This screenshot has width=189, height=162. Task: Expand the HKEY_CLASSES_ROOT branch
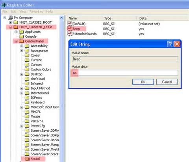point(11,22)
